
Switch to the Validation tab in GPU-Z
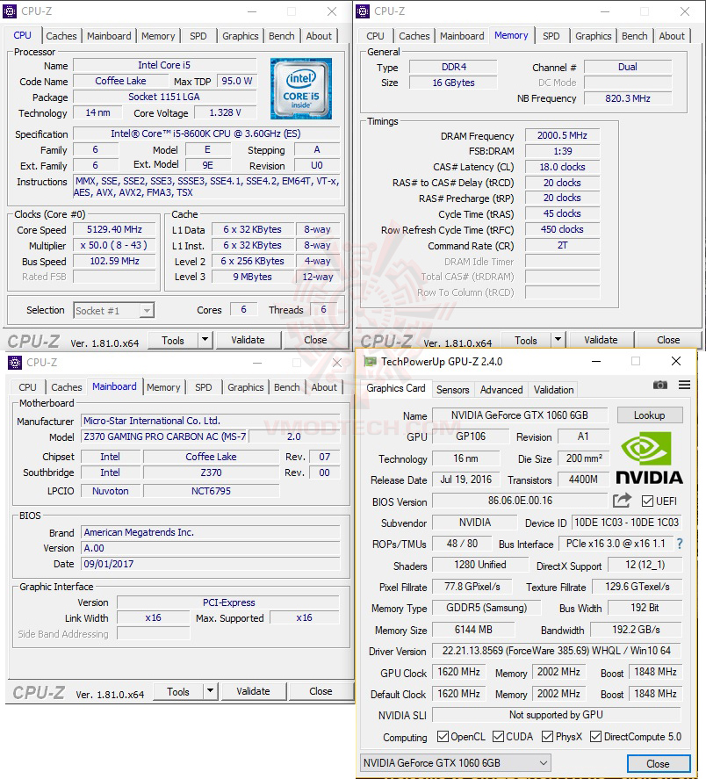tap(553, 390)
